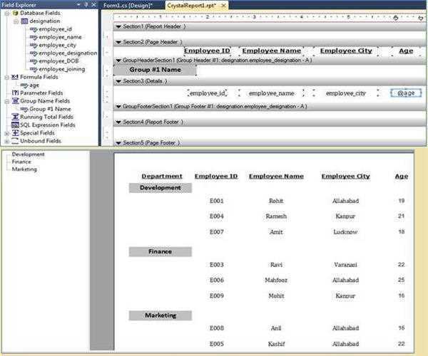Select the Group #1 Name field object
This screenshot has height=356, width=428.
pos(155,70)
